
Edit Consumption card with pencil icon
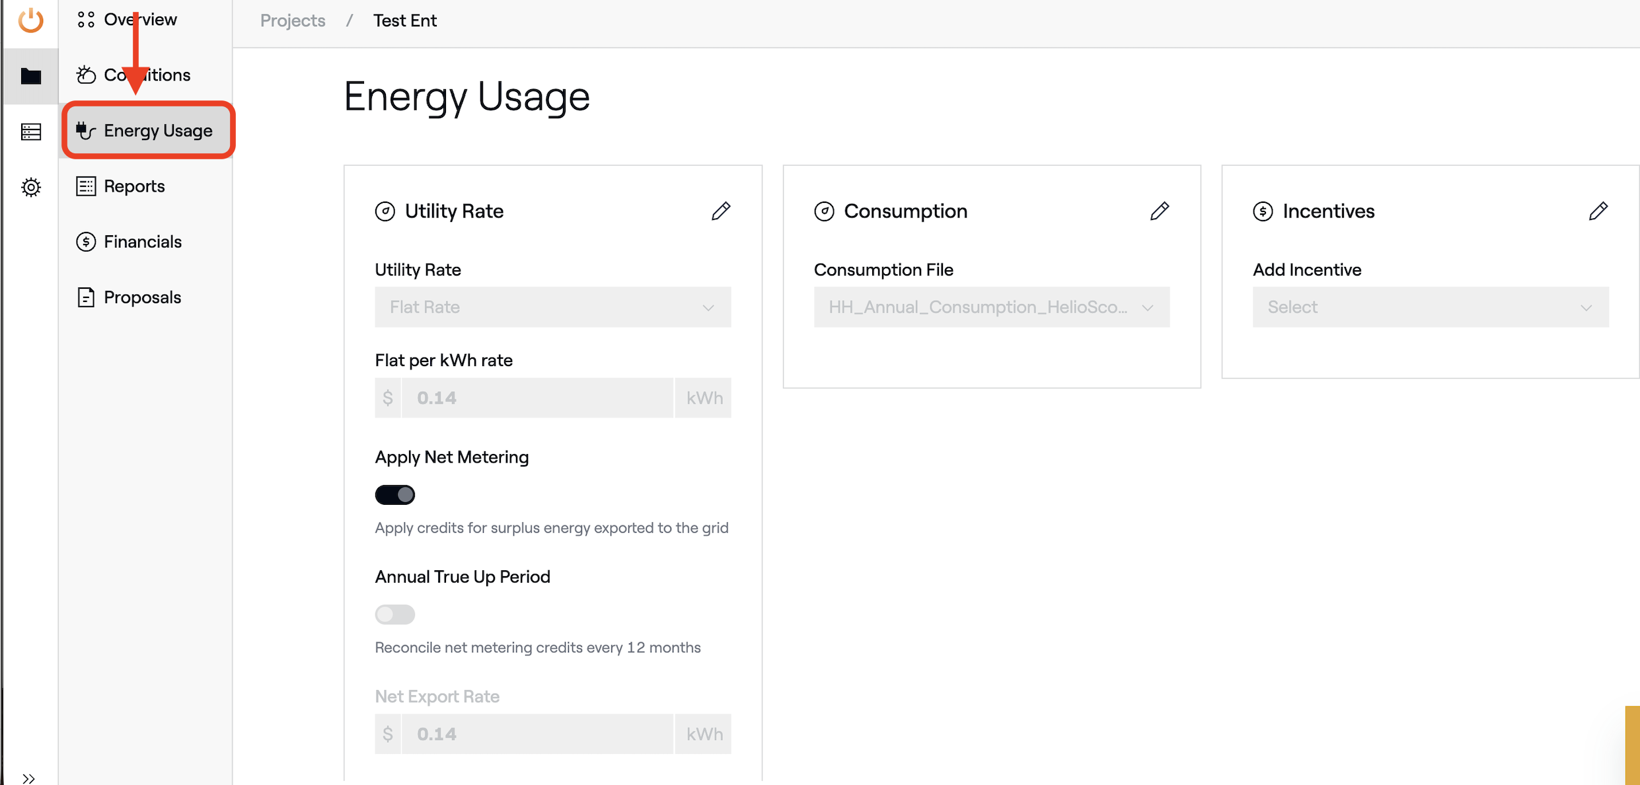point(1159,211)
